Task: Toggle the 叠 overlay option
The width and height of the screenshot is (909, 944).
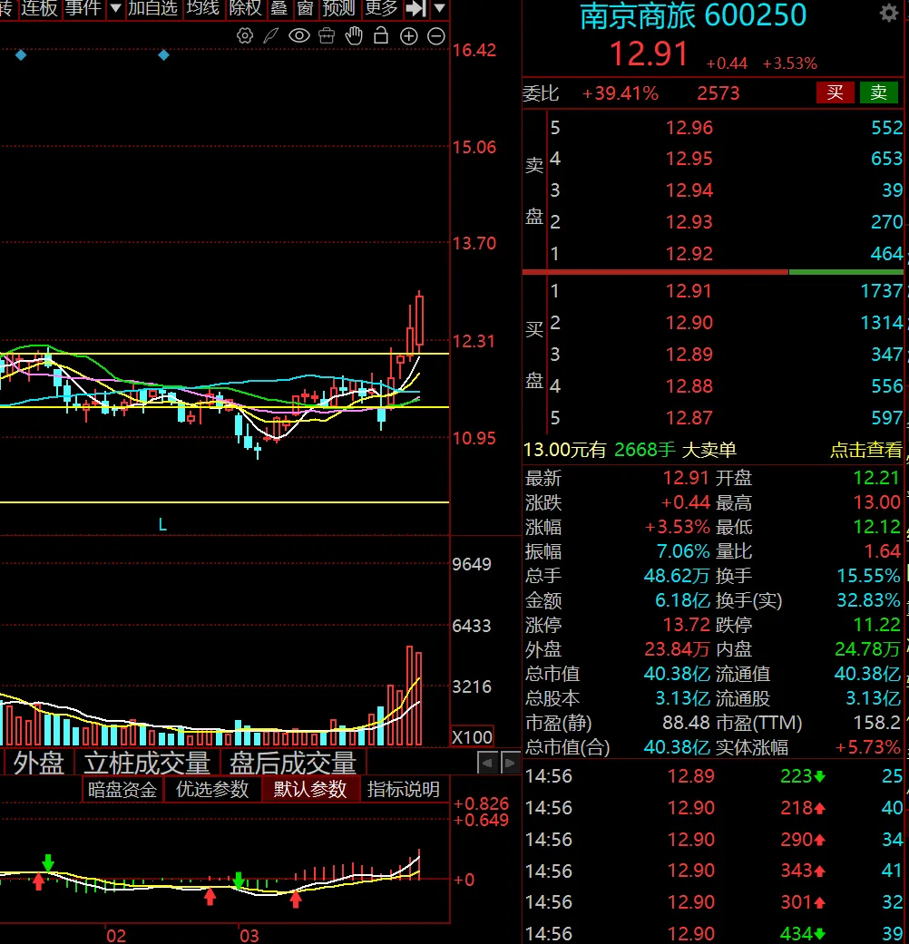Action: [x=279, y=8]
